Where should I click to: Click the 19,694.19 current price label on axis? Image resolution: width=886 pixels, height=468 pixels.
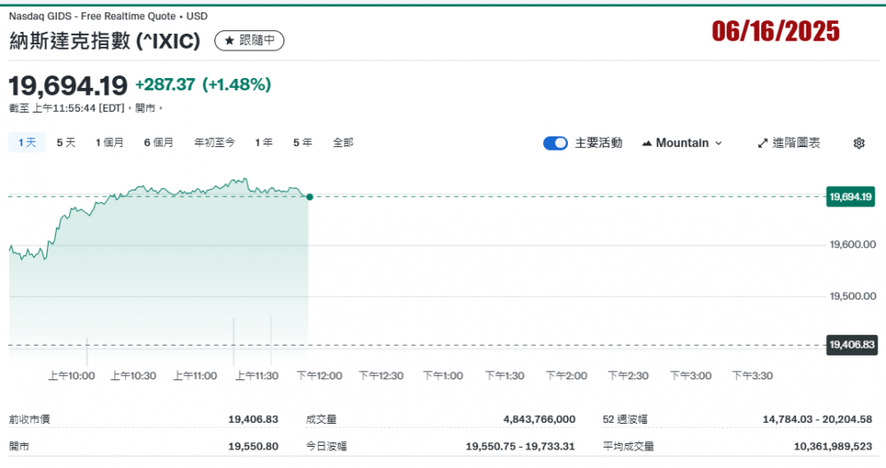coord(850,197)
